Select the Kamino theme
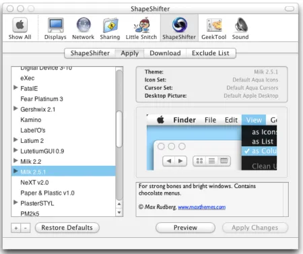This screenshot has height=254, width=303. 31,120
